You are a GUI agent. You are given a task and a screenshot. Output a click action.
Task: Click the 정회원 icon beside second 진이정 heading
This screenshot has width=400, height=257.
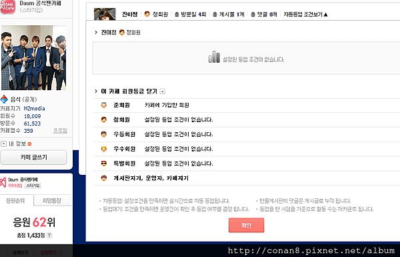pyautogui.click(x=122, y=33)
